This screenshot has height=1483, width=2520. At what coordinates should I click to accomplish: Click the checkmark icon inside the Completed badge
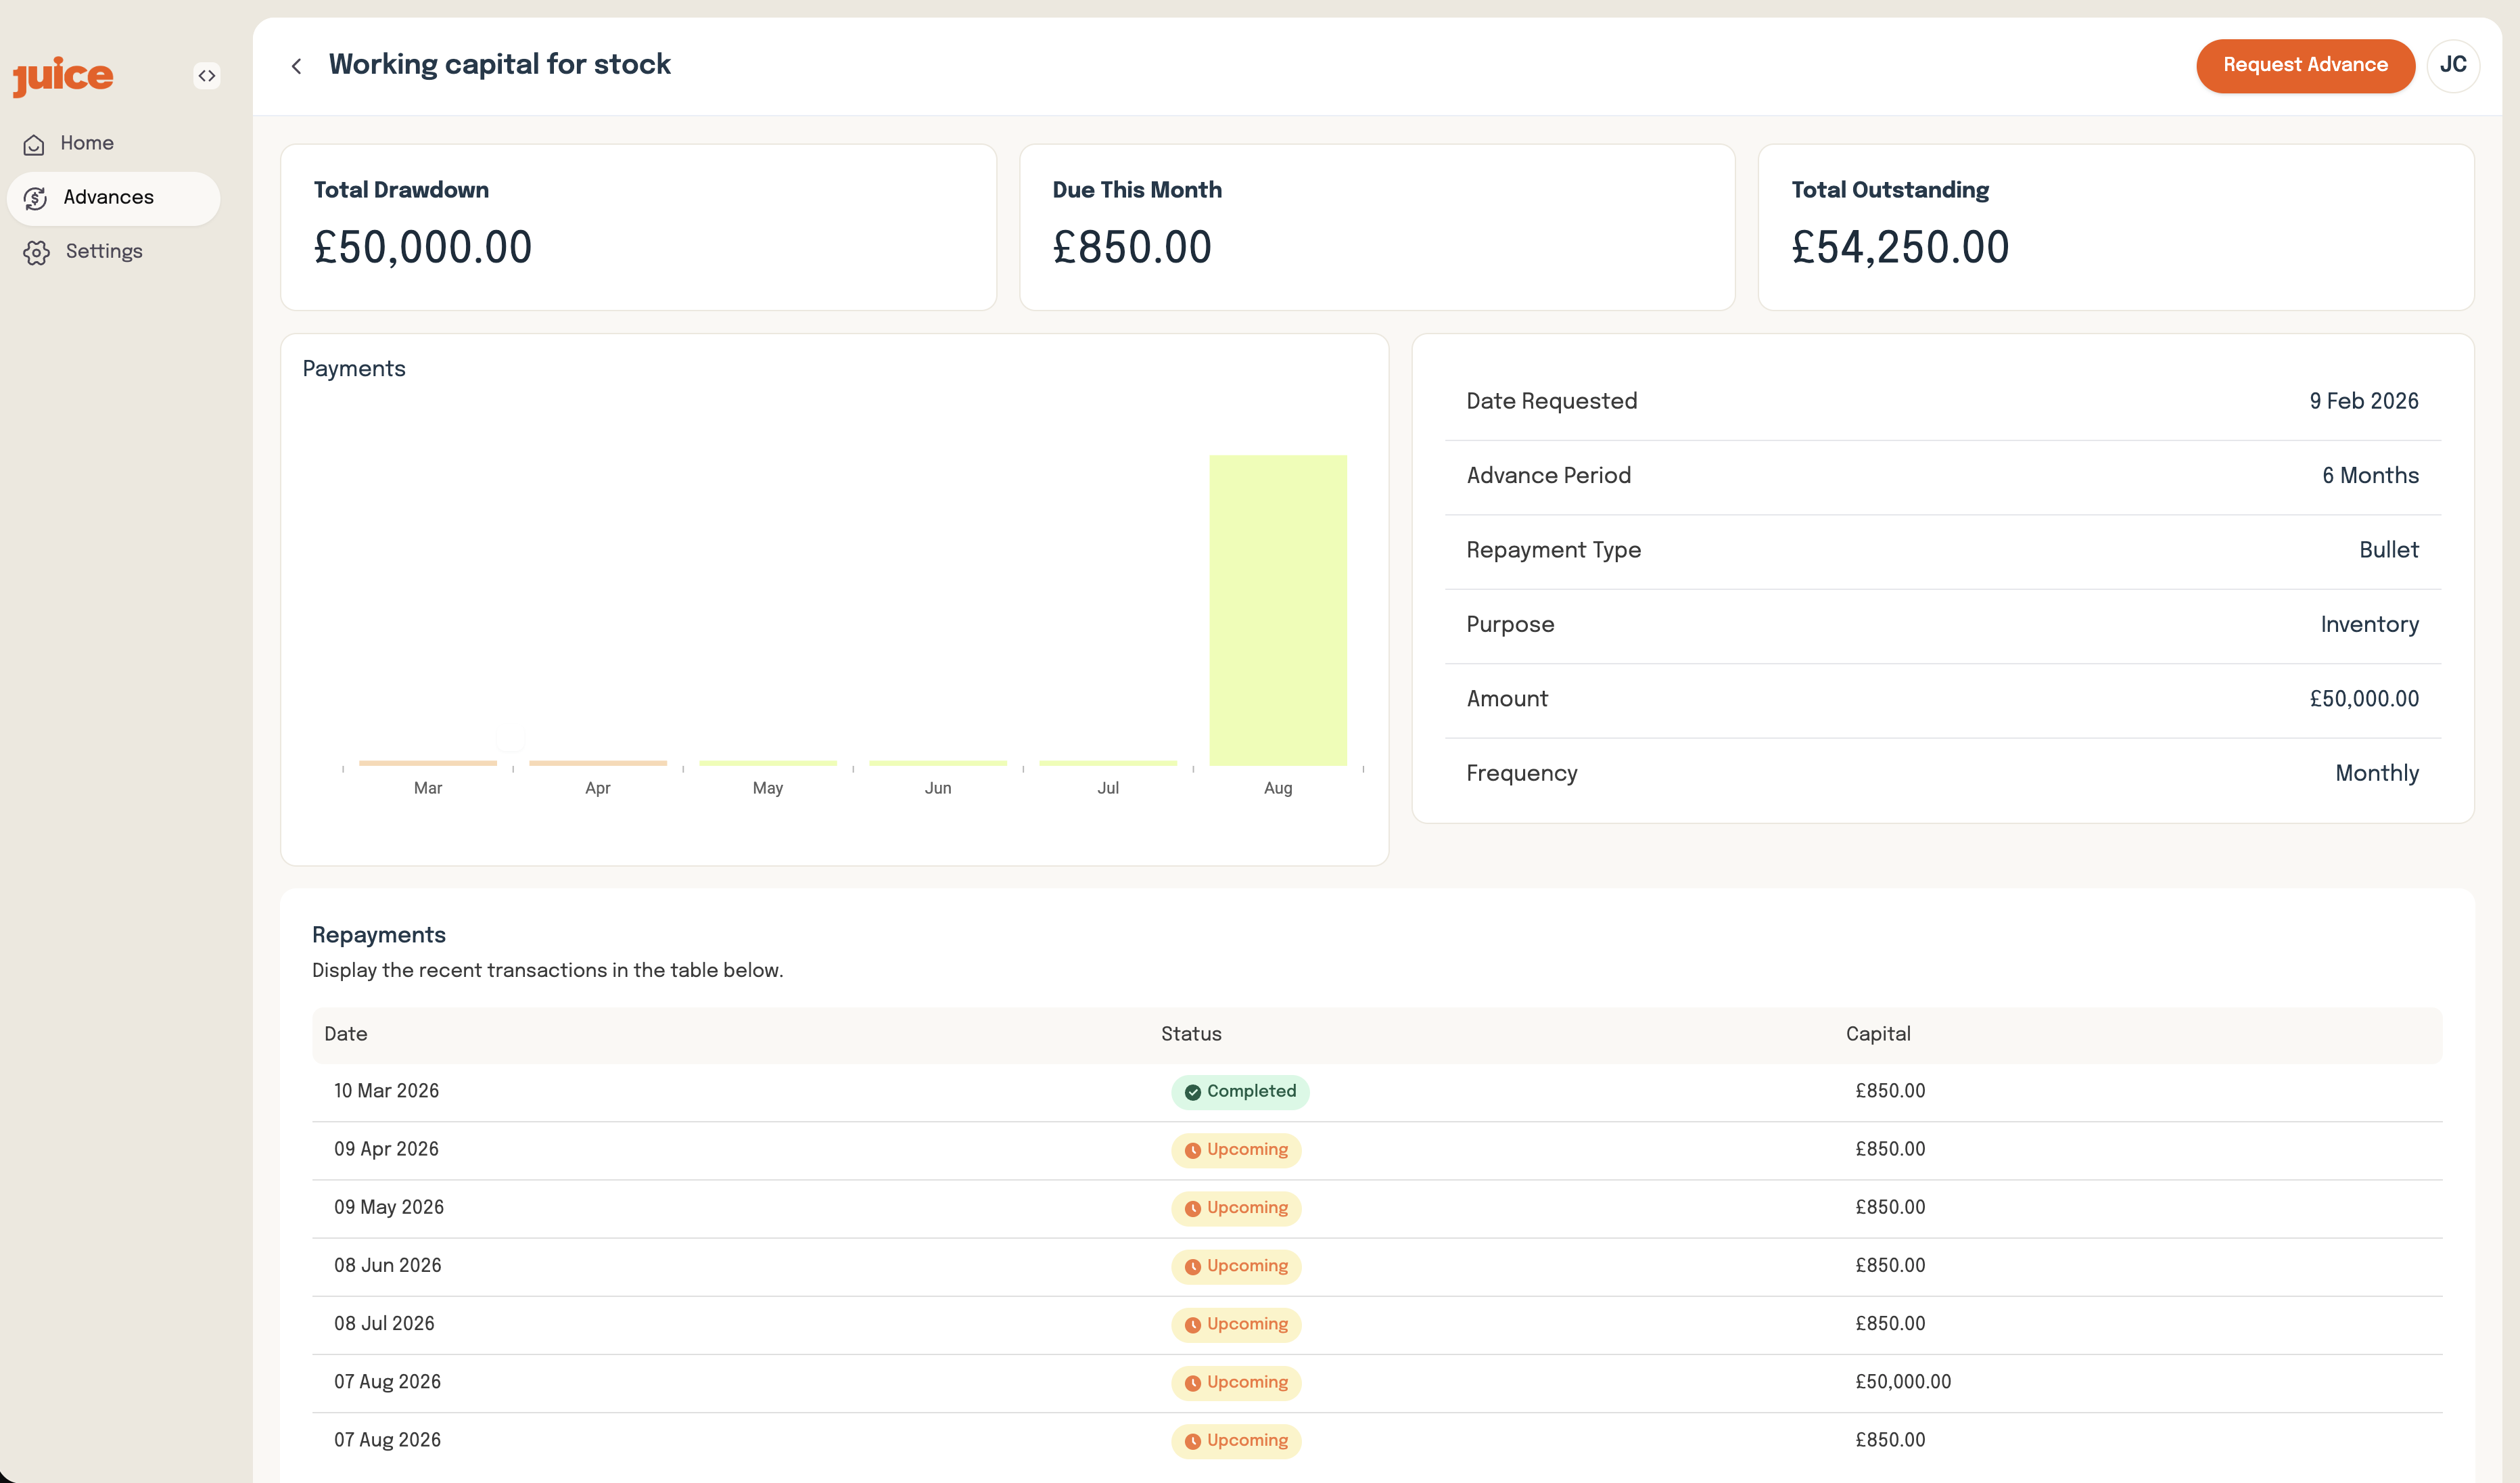[x=1192, y=1092]
